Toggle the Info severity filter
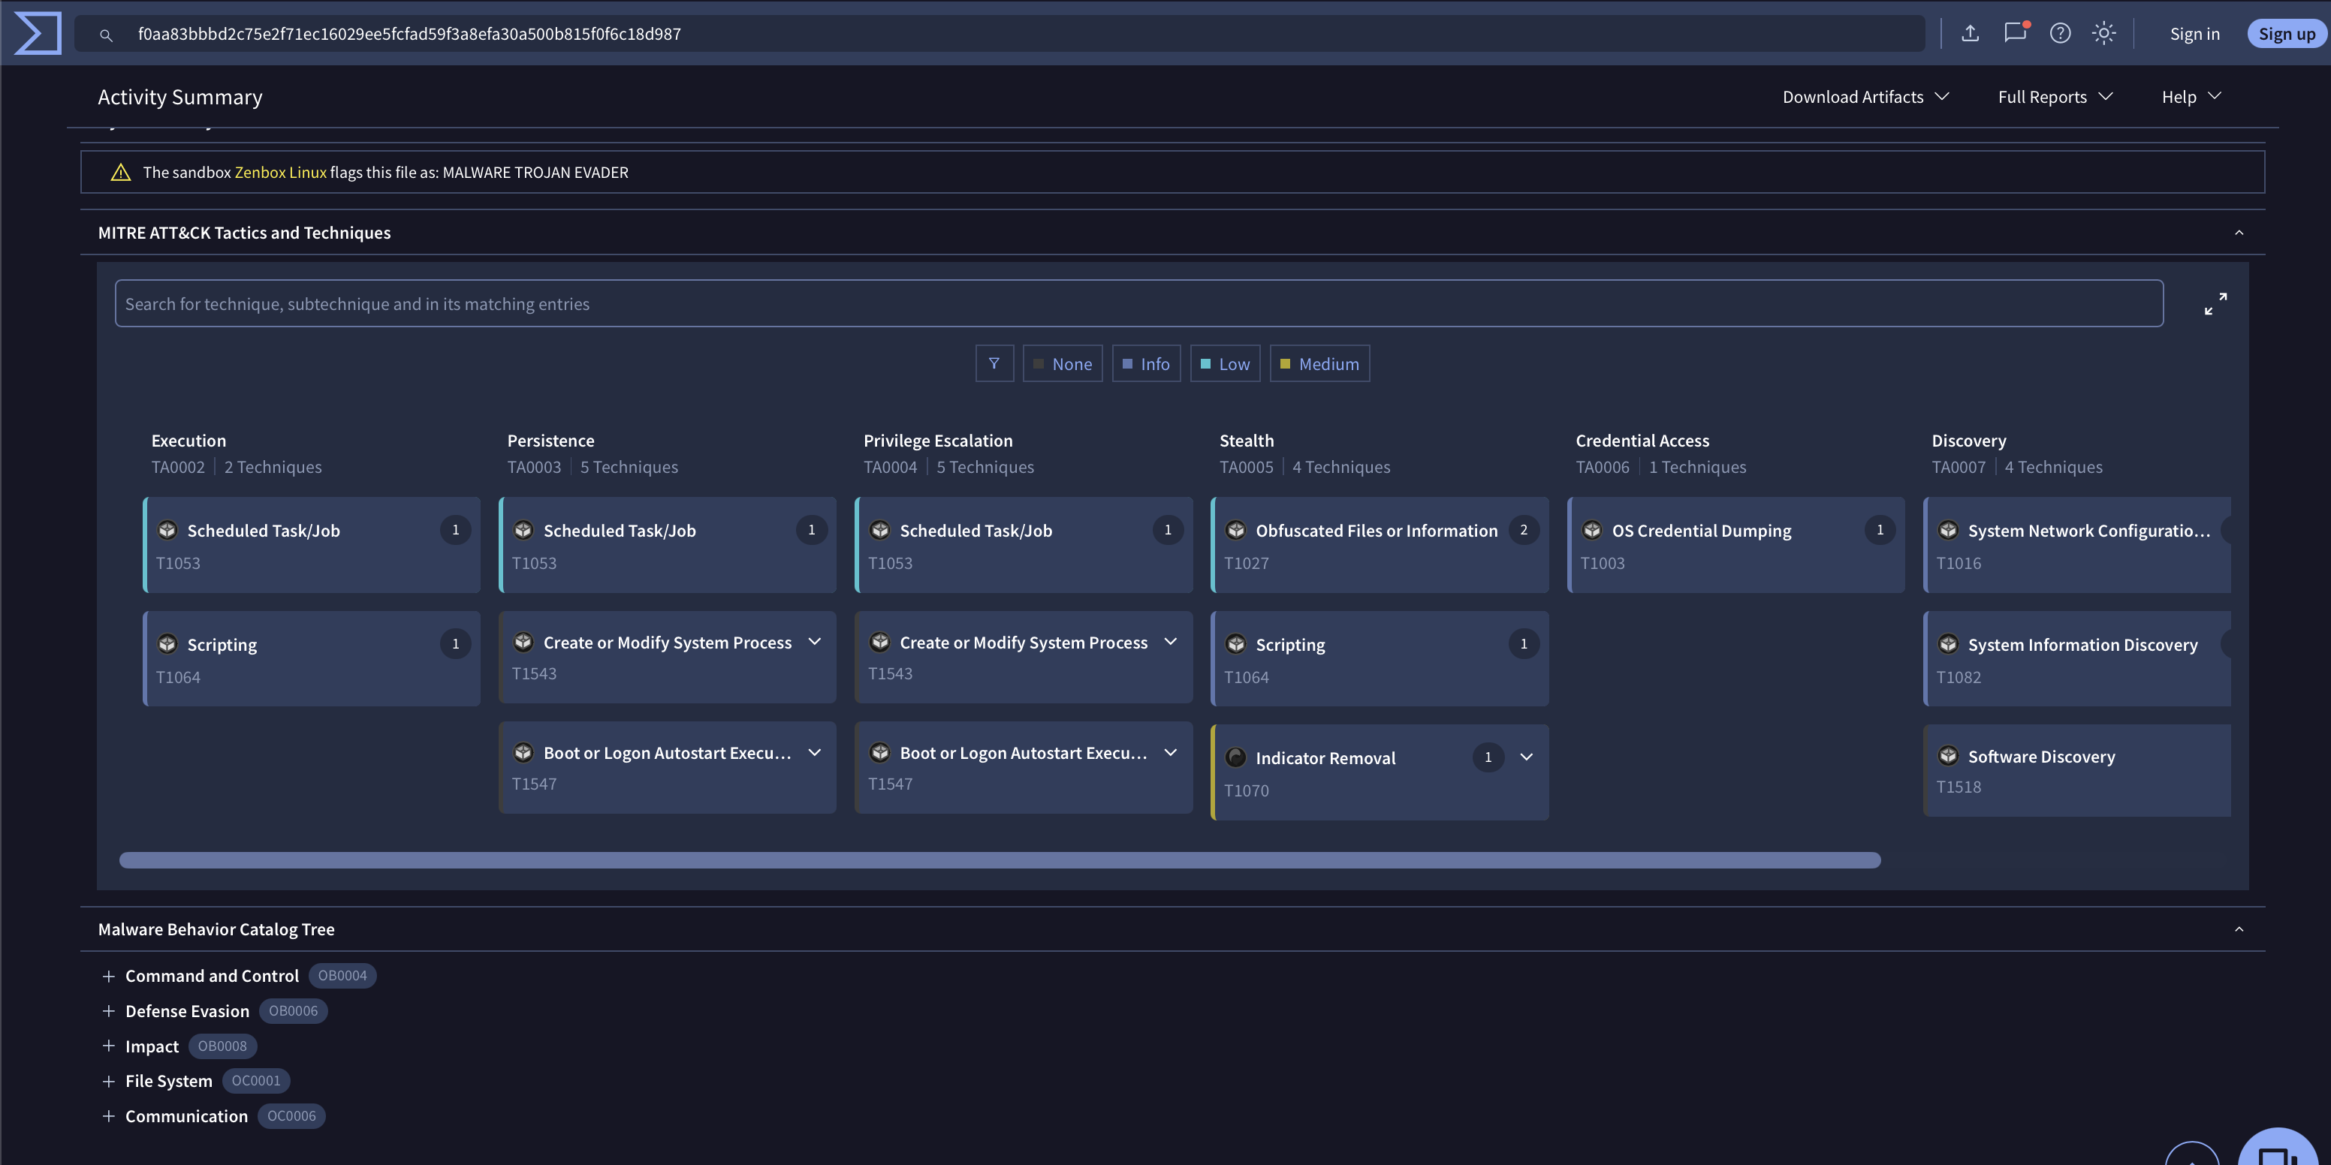Screen dimensions: 2331x1165 (x=1147, y=363)
